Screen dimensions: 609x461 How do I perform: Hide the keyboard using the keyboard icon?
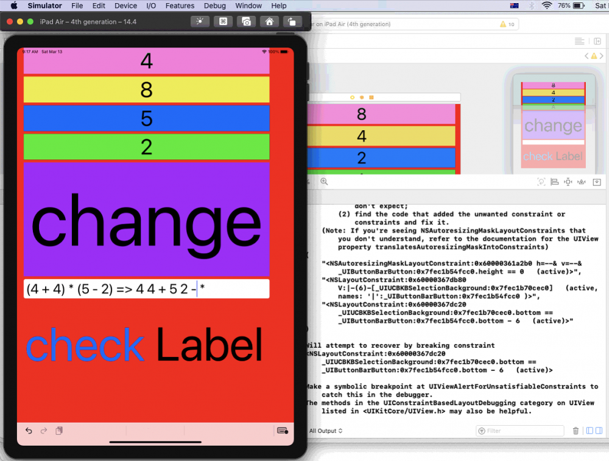tap(282, 431)
